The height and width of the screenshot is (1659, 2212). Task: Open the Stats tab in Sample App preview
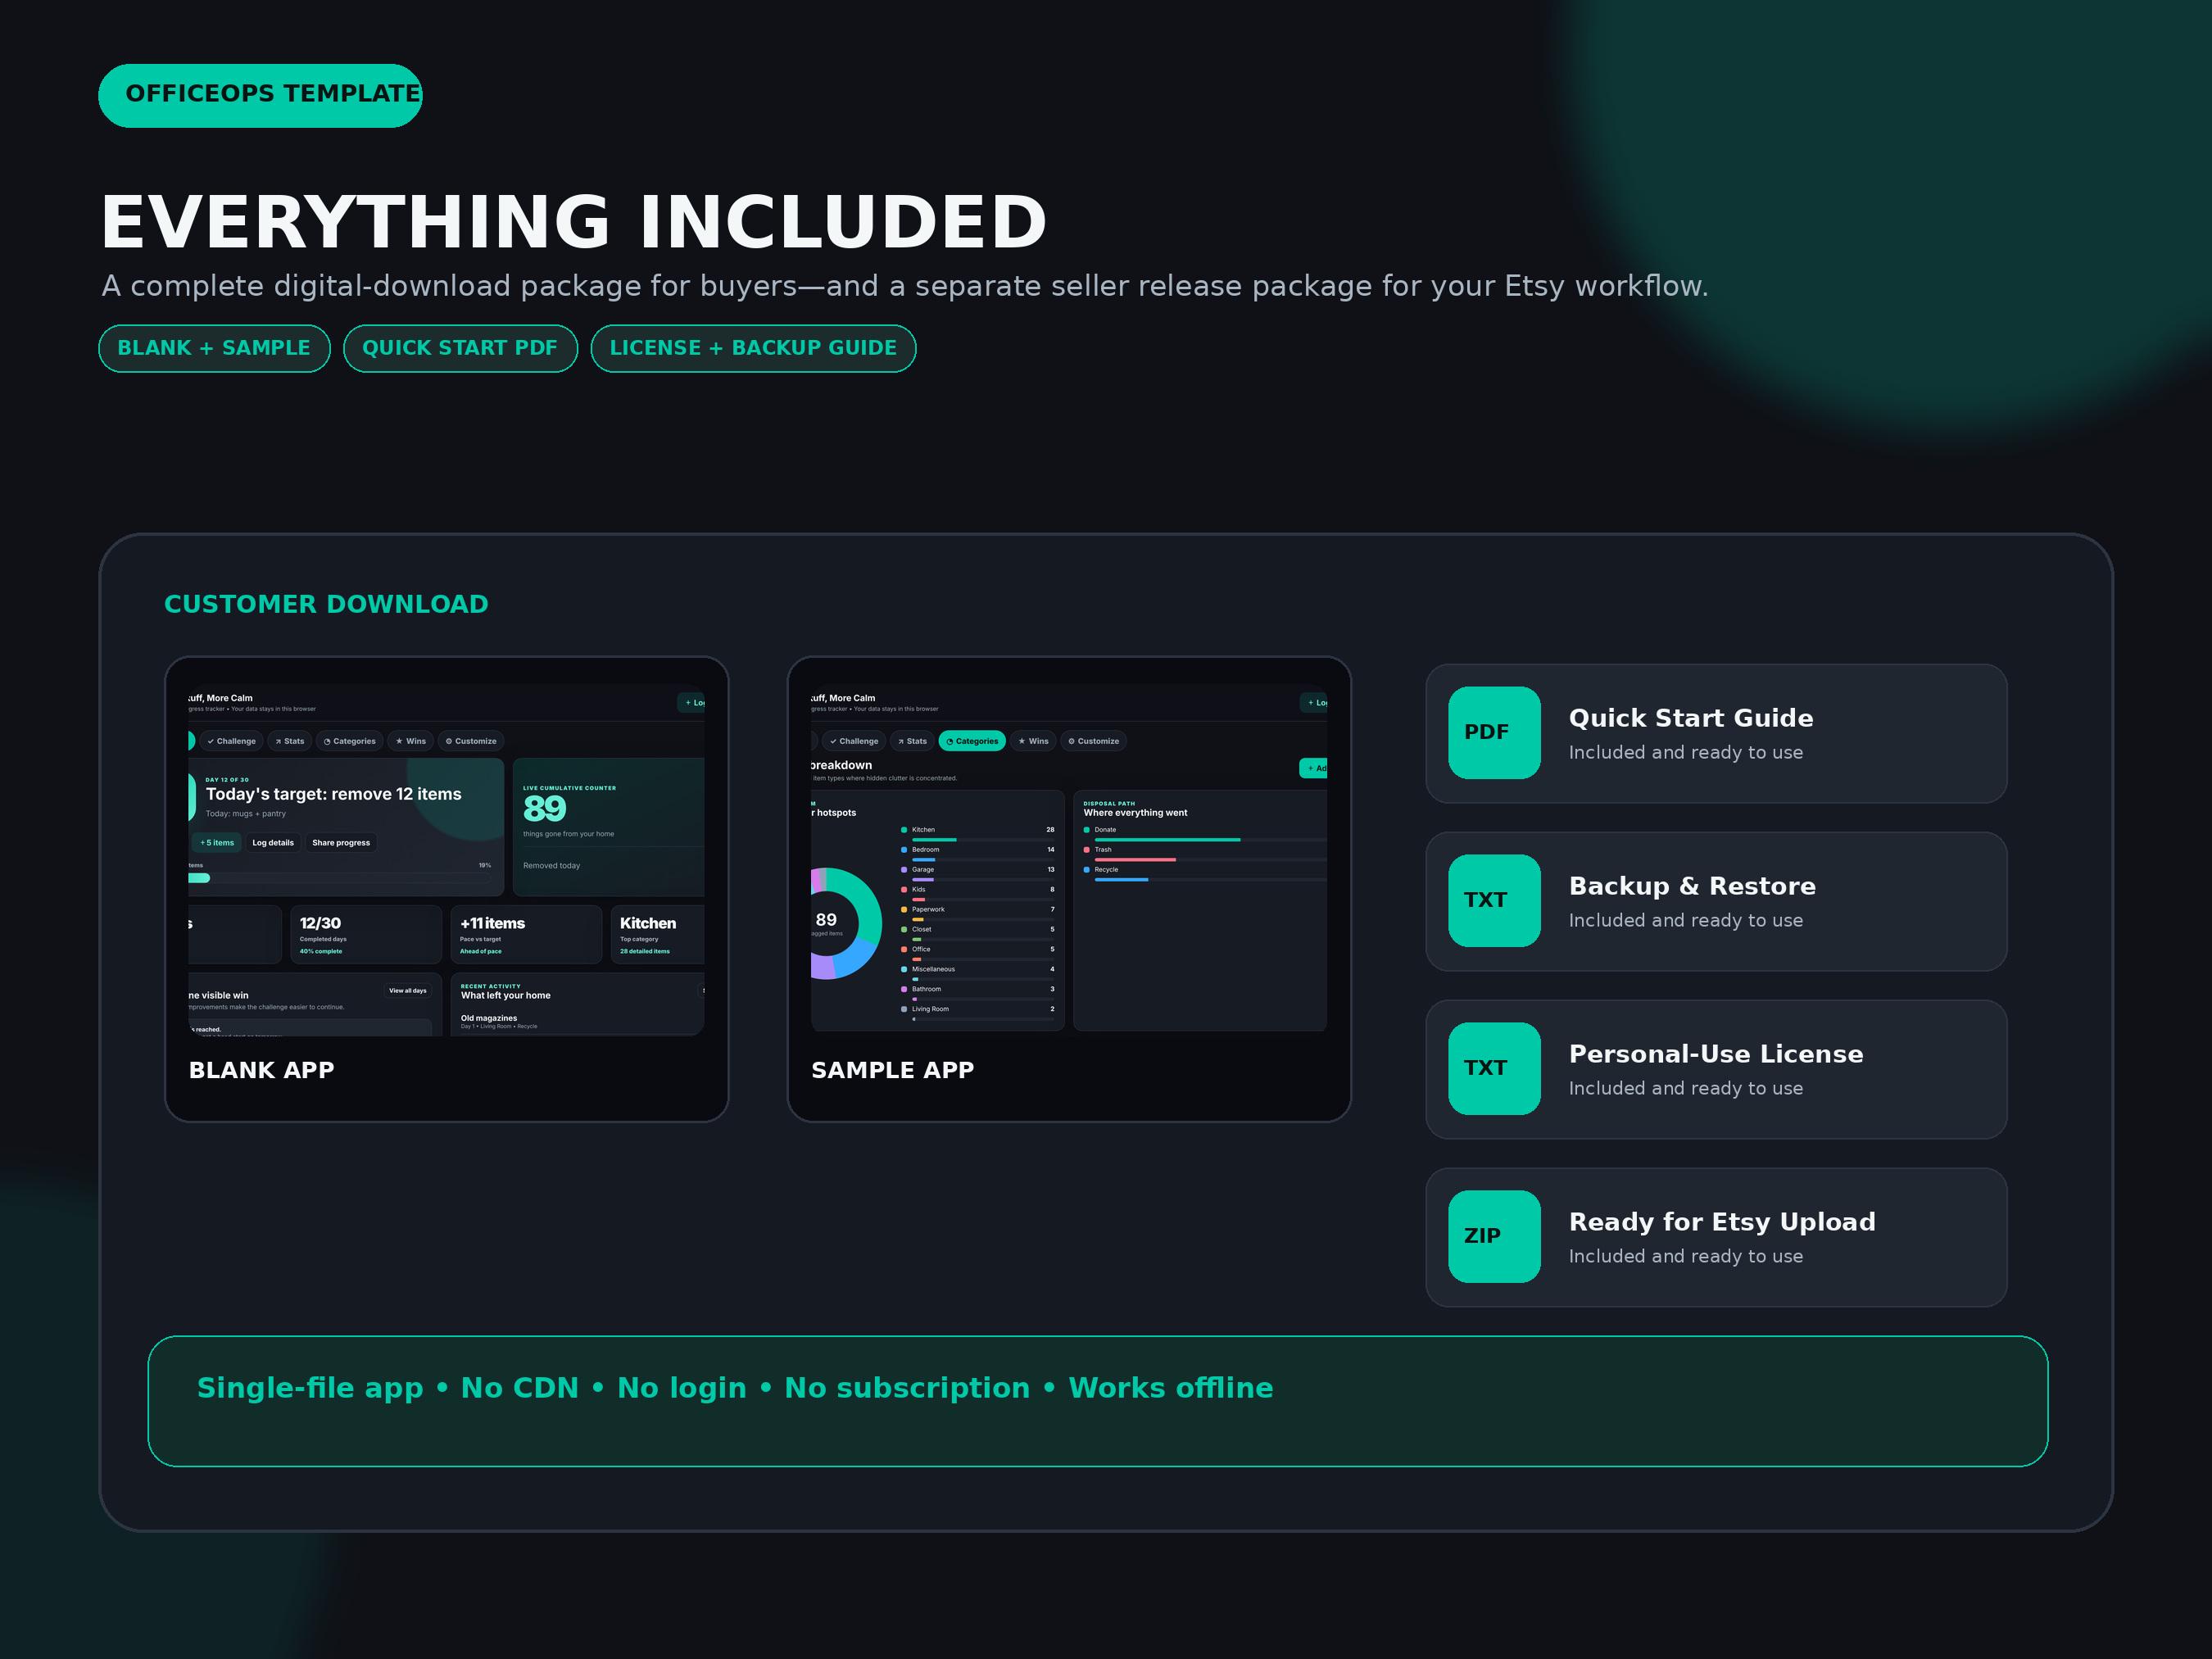912,741
